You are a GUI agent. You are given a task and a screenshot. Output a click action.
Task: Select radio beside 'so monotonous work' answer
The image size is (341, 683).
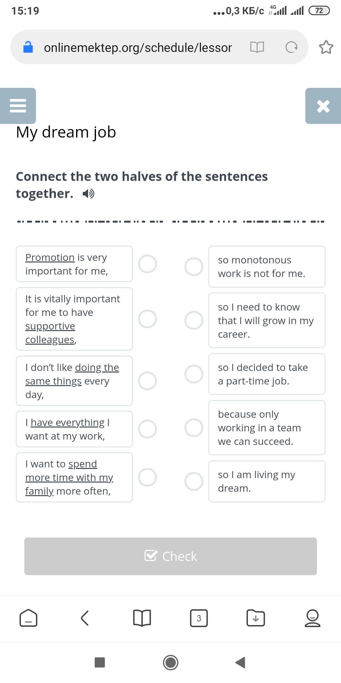[194, 267]
